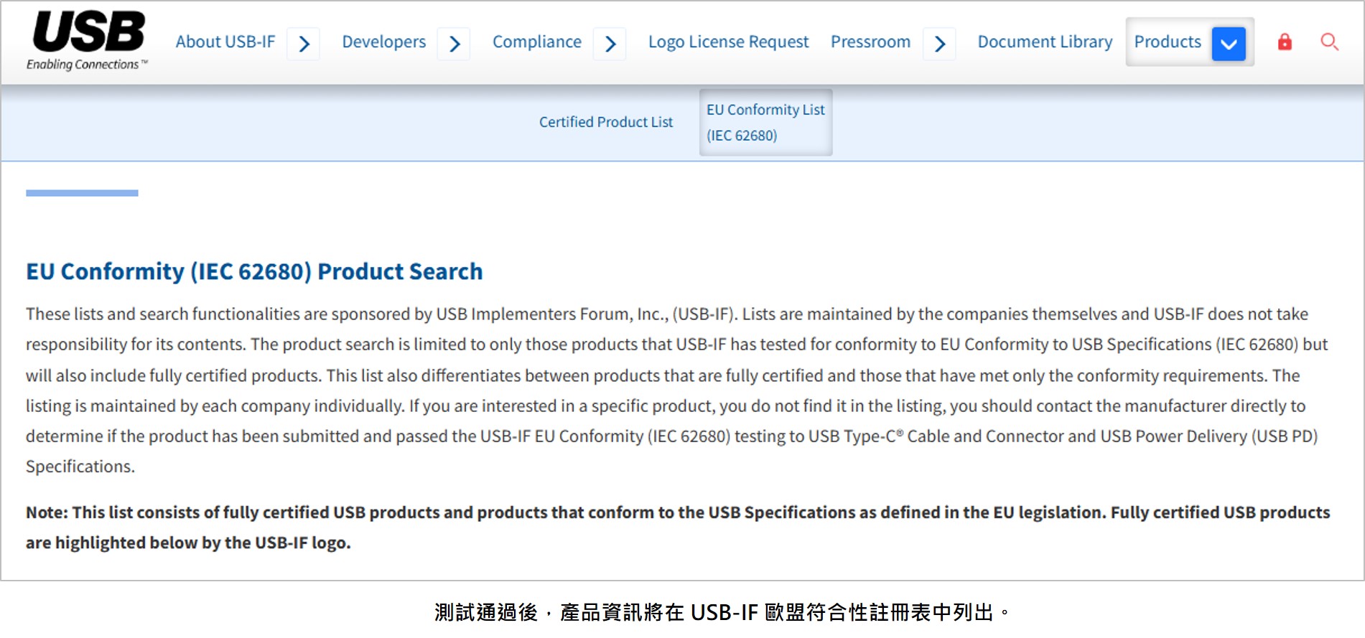Click the EU Conformity Product Search heading
This screenshot has width=1365, height=638.
click(x=254, y=271)
